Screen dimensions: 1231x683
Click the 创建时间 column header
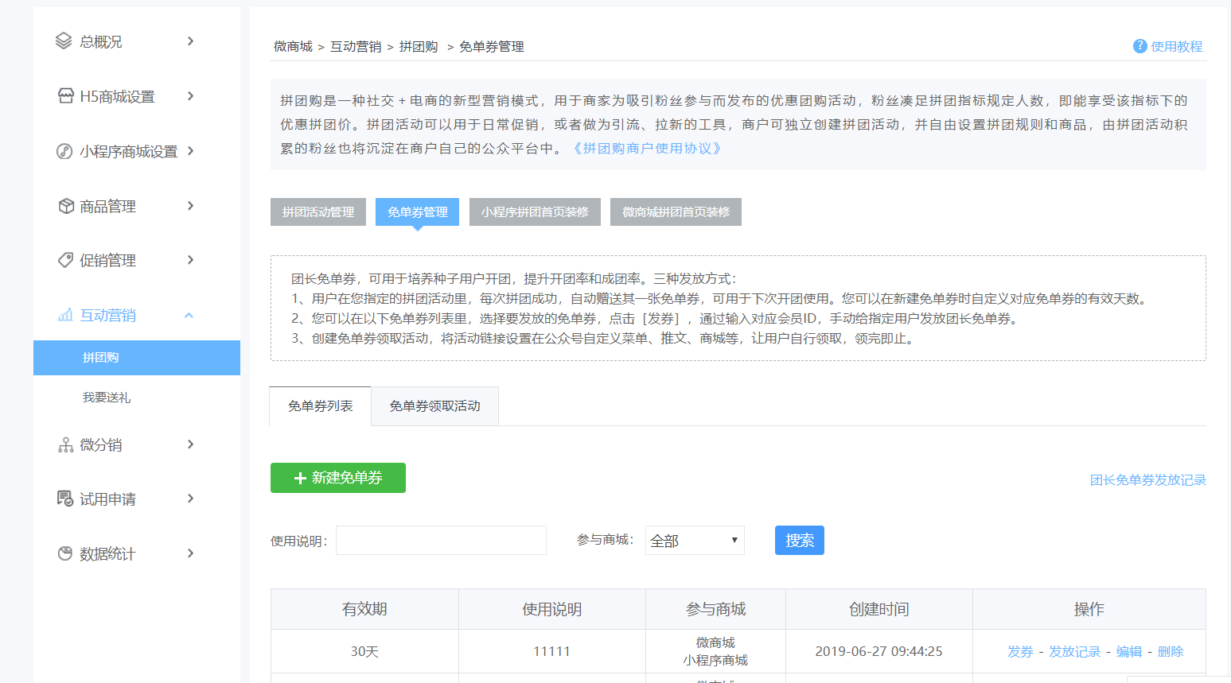coord(879,609)
